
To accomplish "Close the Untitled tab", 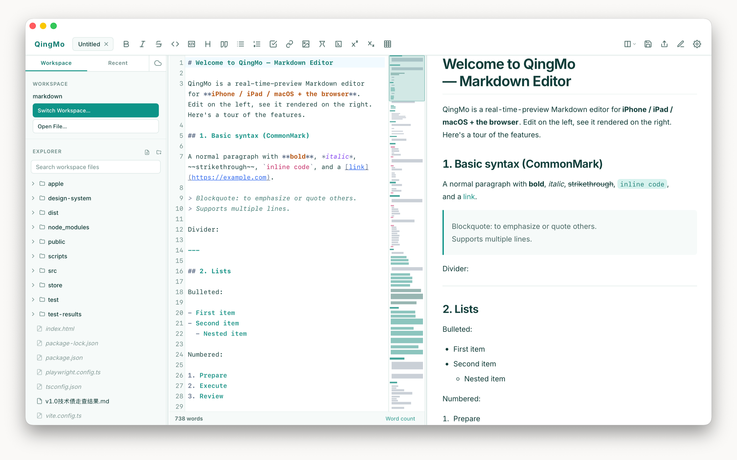I will (106, 44).
